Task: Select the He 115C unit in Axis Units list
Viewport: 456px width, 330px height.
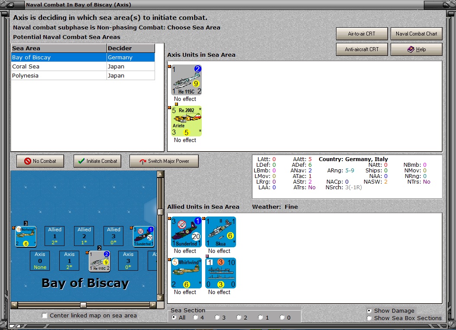Action: pos(186,80)
